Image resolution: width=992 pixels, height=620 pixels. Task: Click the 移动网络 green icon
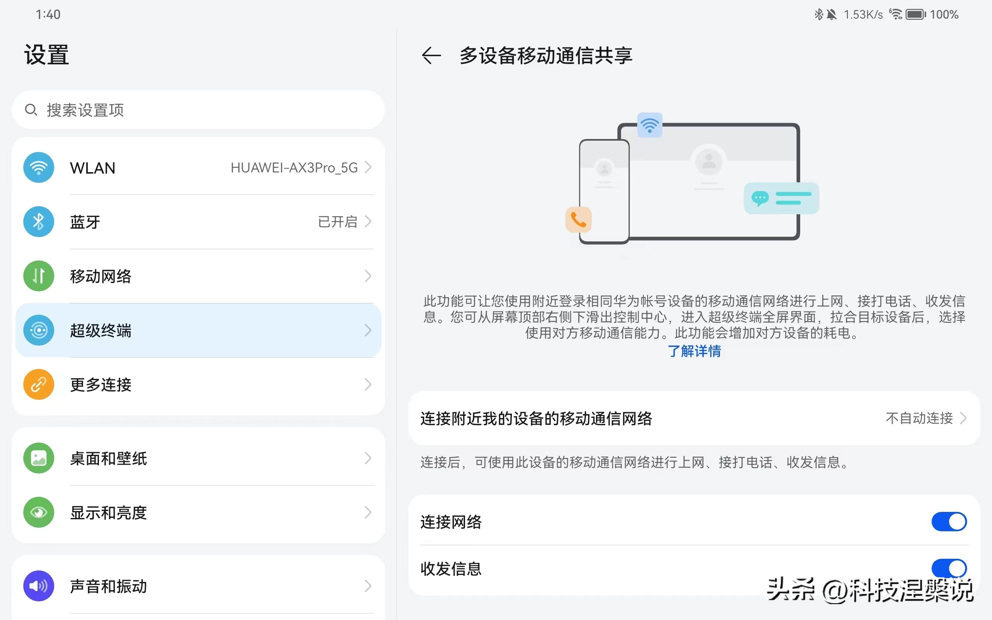click(x=38, y=276)
